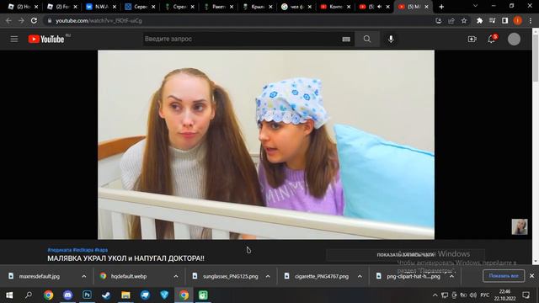Open the YouTube account avatar menu
The image size is (539, 303).
[x=515, y=40]
